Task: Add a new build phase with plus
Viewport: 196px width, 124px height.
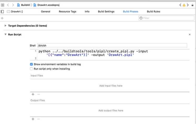Action: tap(2, 18)
